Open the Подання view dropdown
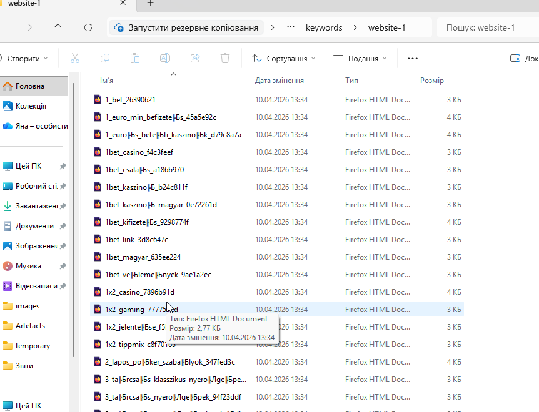Screen dimensions: 539x412 pos(360,59)
